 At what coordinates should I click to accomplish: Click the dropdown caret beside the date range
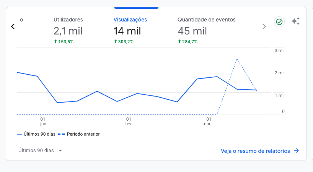pos(60,151)
